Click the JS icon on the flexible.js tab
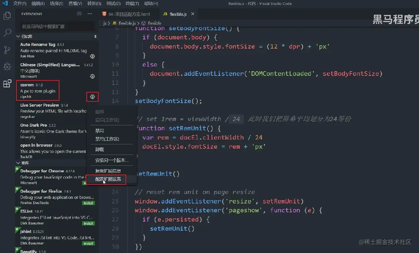This screenshot has height=253, width=419. coord(165,14)
